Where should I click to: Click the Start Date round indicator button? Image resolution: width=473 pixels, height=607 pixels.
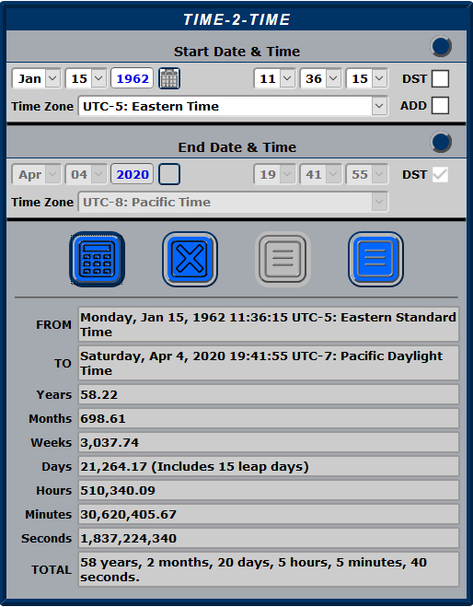441,46
